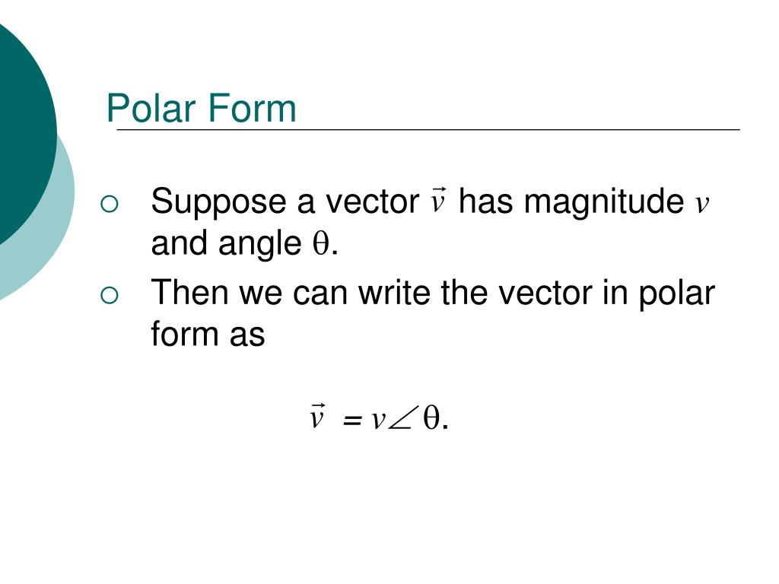Click the text "form as"
The image size is (779, 584).
coord(208,334)
